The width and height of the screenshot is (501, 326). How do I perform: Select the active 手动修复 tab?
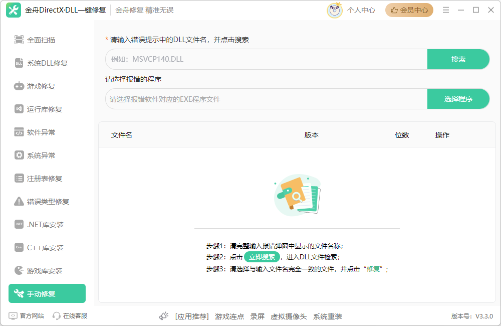(47, 293)
